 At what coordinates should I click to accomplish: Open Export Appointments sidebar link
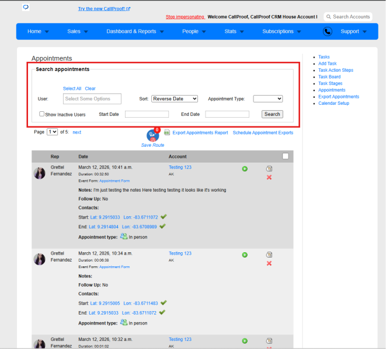coord(339,97)
